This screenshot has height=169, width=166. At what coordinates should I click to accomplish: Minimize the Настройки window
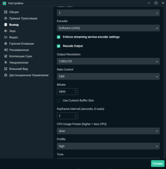point(149,3)
